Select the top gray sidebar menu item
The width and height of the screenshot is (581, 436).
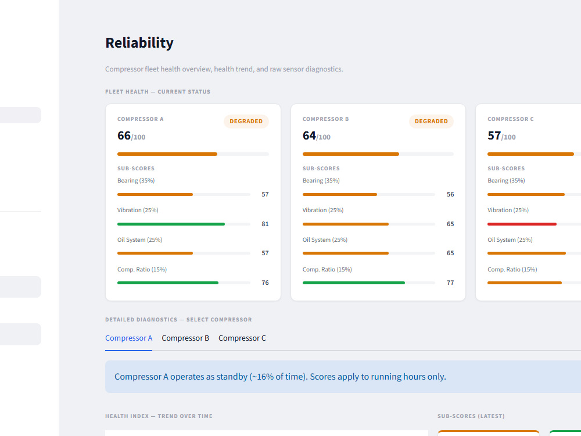[x=20, y=115]
